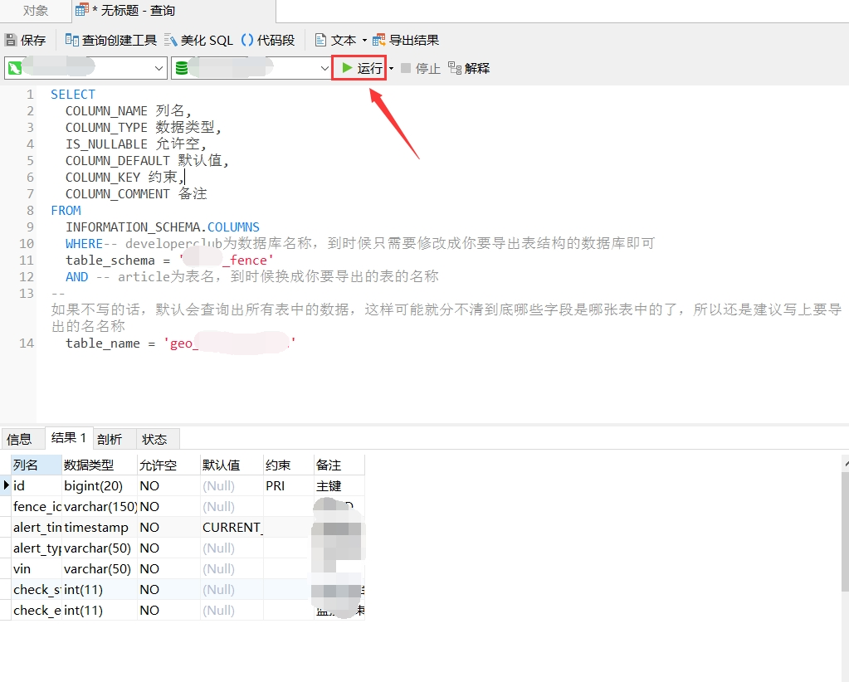This screenshot has width=849, height=682.
Task: Click the 美化 SQL wand icon
Action: click(171, 40)
